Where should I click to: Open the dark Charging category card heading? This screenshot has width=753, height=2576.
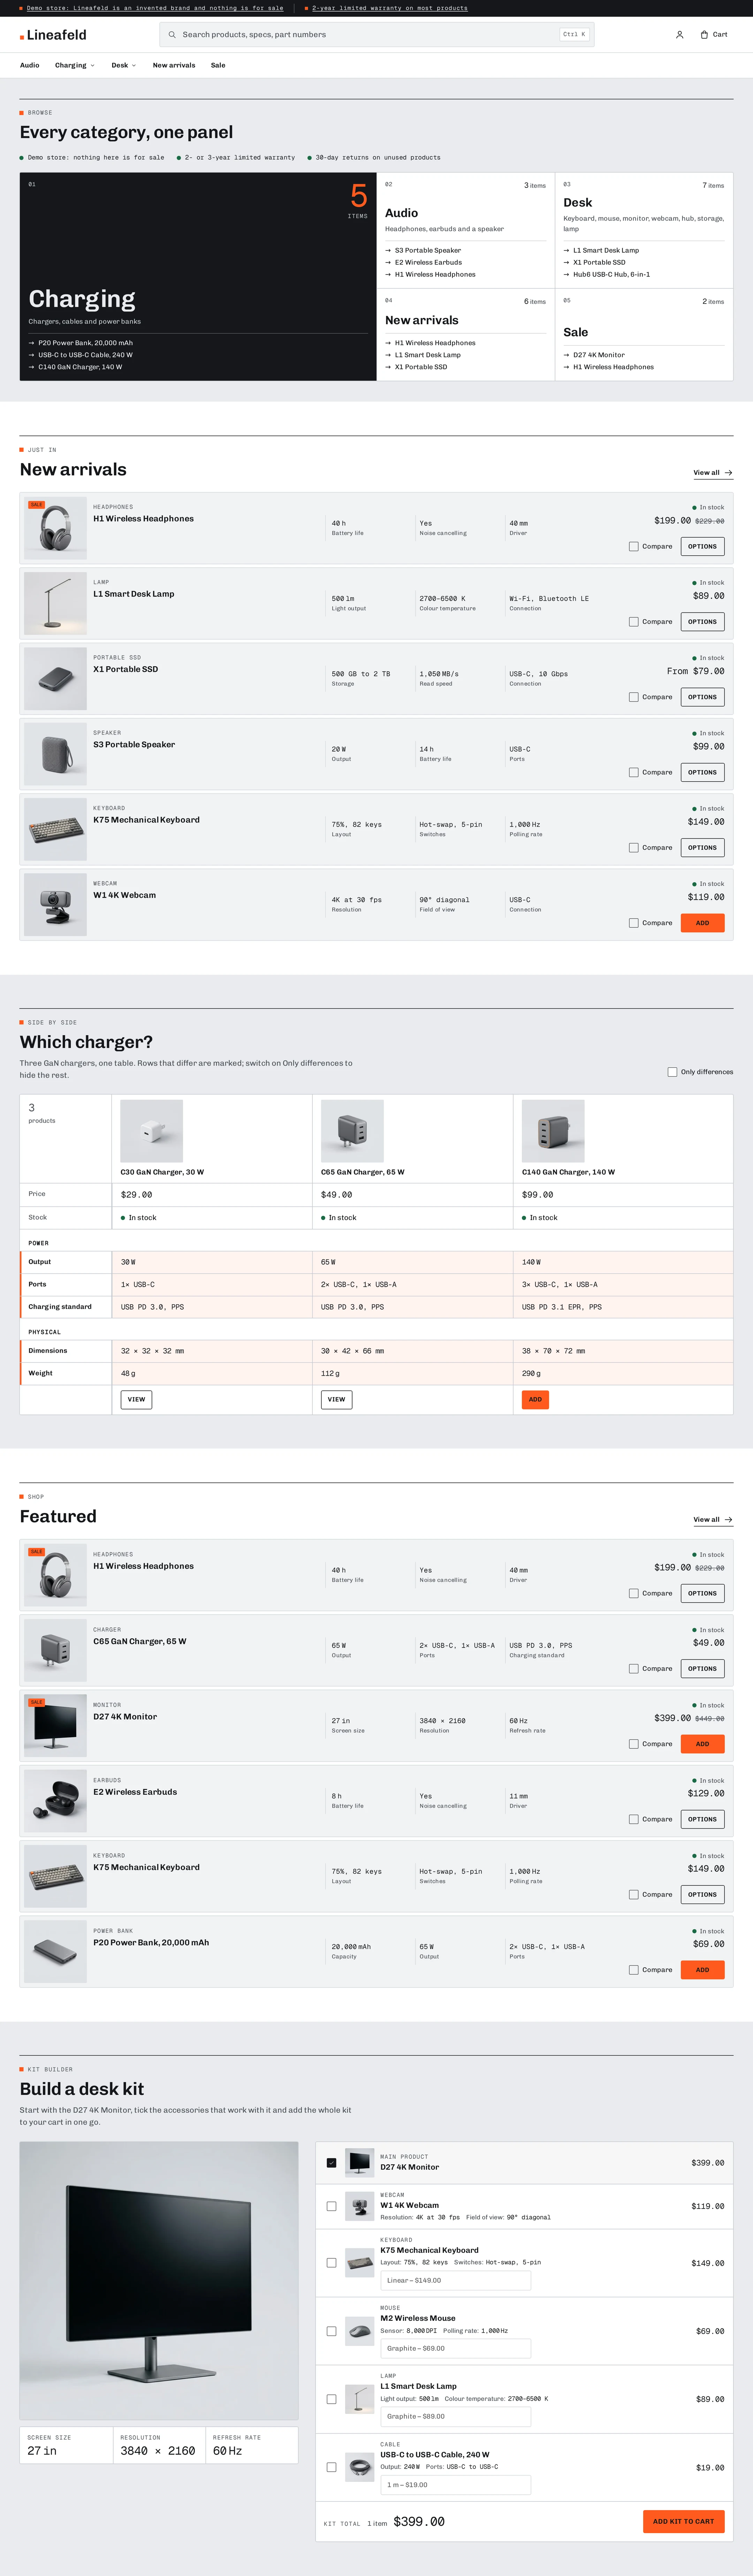(x=82, y=299)
